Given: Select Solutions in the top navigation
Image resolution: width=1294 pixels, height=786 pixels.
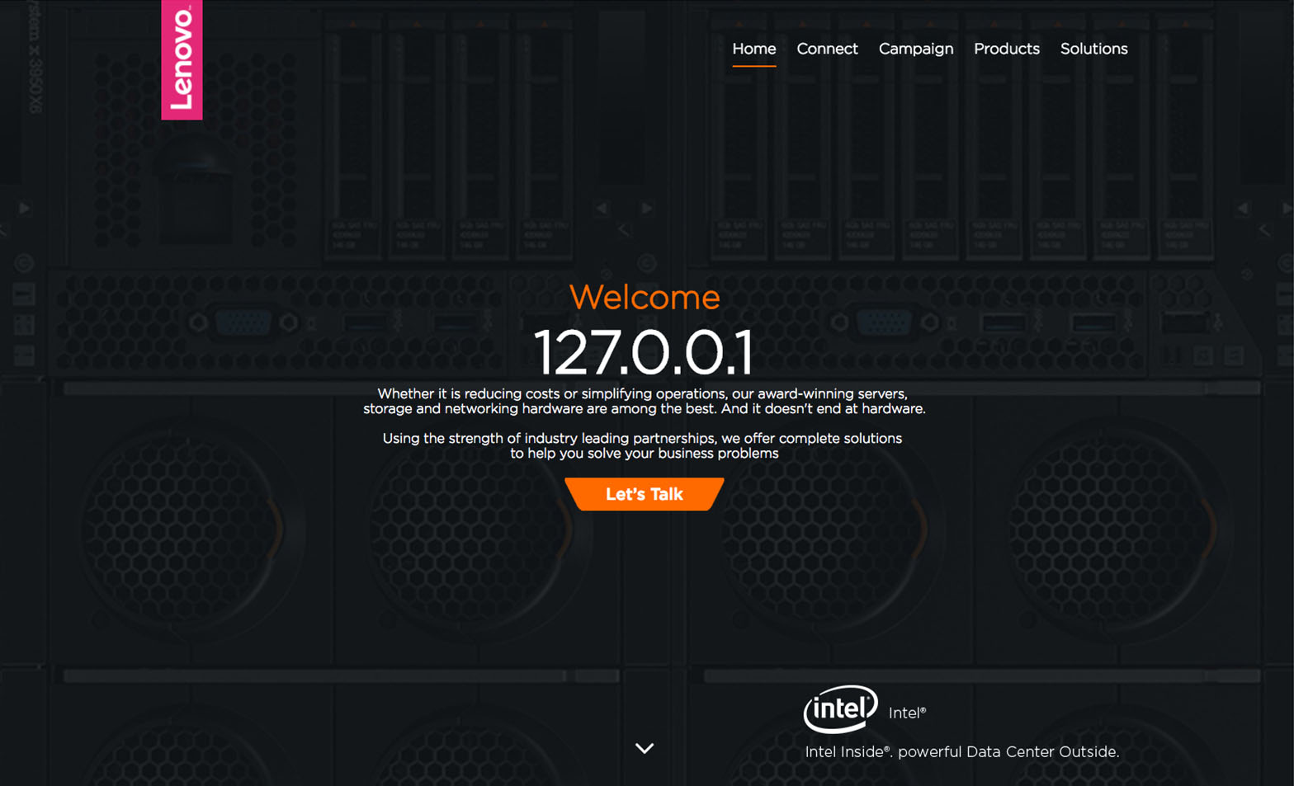Looking at the screenshot, I should 1093,49.
